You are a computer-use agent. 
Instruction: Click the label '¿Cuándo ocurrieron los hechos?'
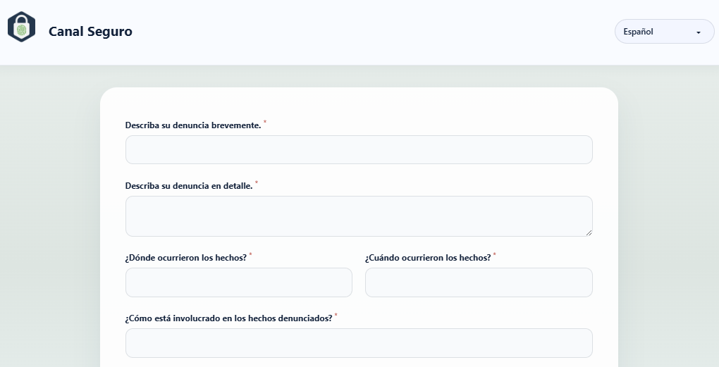pos(428,258)
